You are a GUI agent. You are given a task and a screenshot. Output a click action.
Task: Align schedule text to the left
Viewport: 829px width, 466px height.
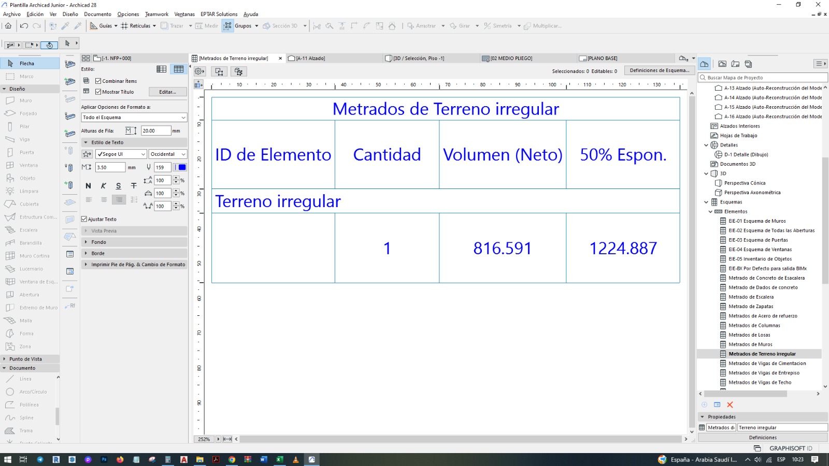tap(89, 199)
